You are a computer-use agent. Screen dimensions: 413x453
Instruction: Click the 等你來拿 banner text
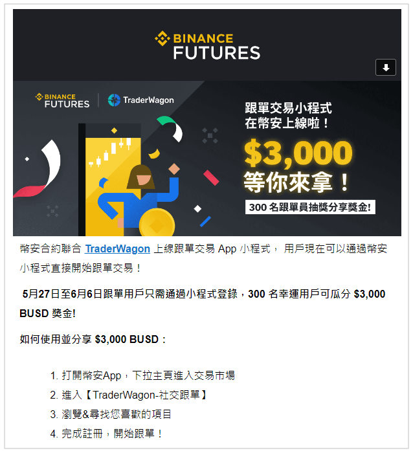pyautogui.click(x=296, y=182)
